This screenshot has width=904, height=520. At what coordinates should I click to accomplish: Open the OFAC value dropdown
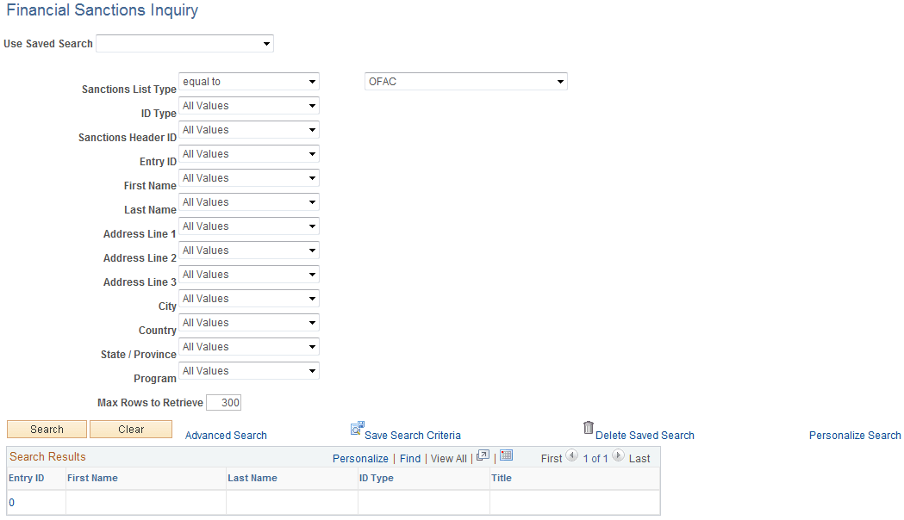click(x=466, y=82)
